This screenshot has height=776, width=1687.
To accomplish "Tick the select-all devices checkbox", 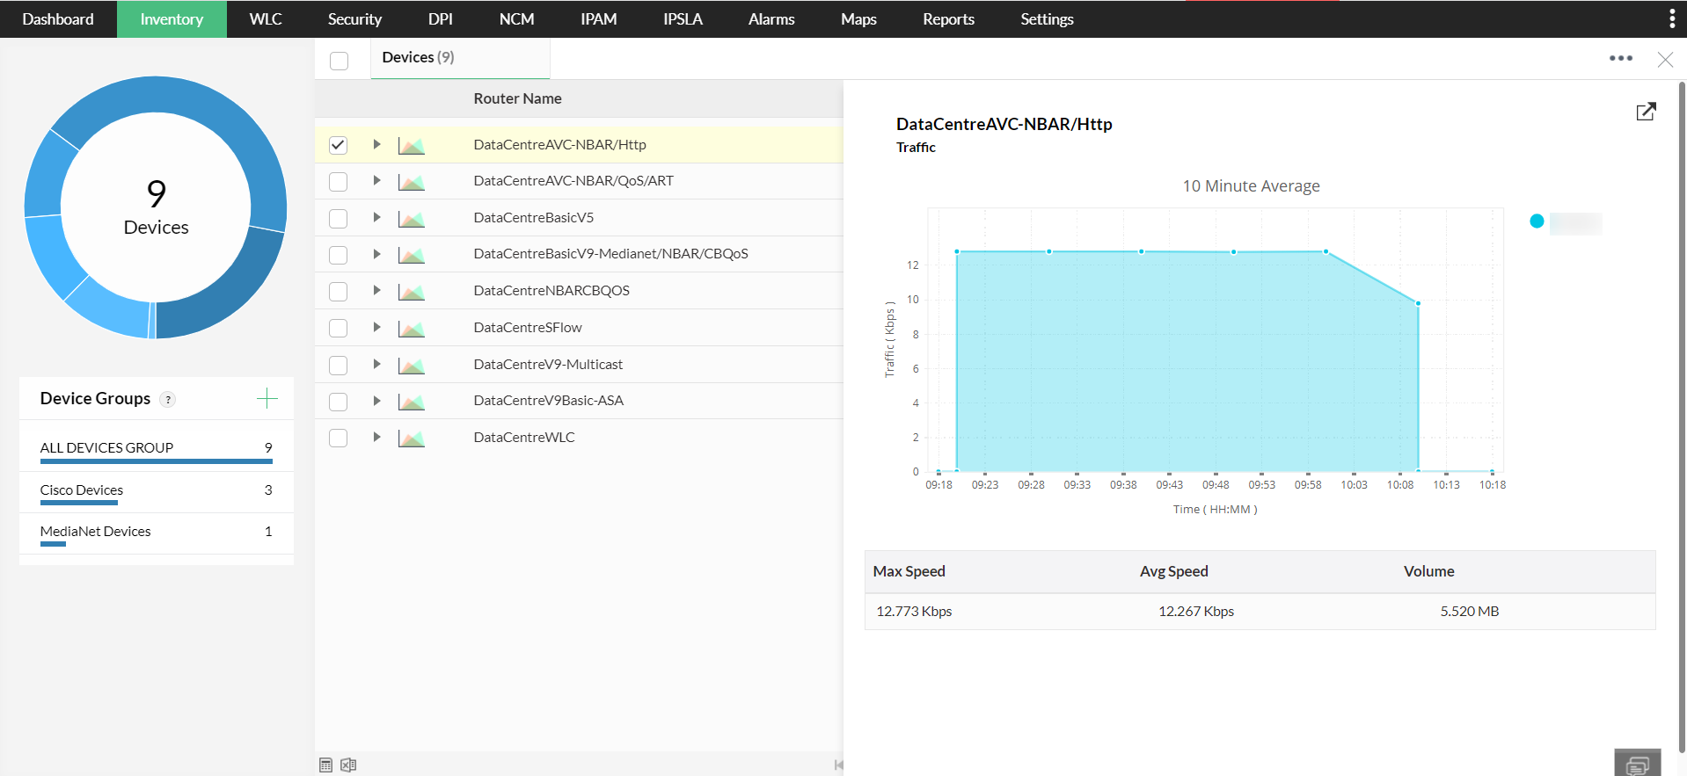I will (339, 61).
